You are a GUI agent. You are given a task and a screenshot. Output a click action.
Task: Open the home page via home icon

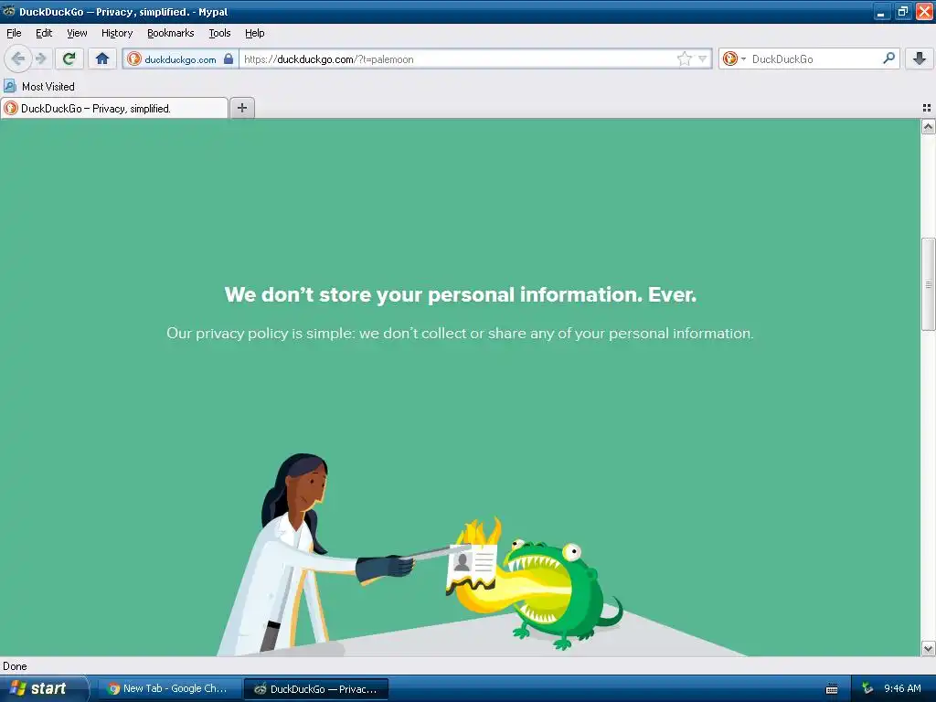click(102, 58)
